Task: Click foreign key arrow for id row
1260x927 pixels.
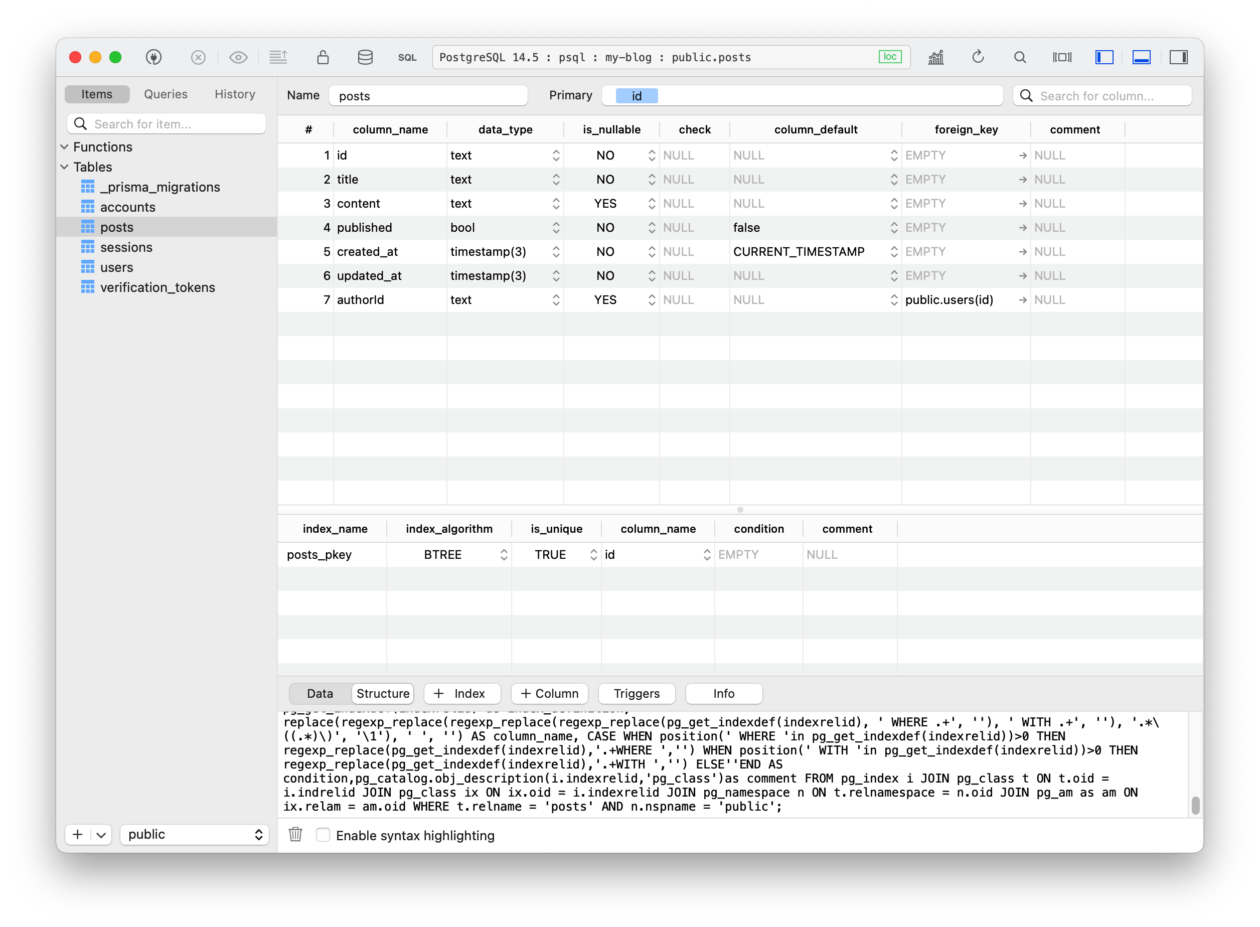Action: (x=1022, y=156)
